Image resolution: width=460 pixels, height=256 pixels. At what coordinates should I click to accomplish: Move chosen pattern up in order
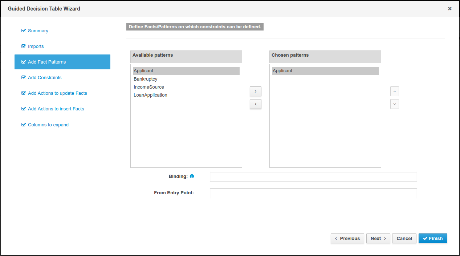(x=395, y=92)
